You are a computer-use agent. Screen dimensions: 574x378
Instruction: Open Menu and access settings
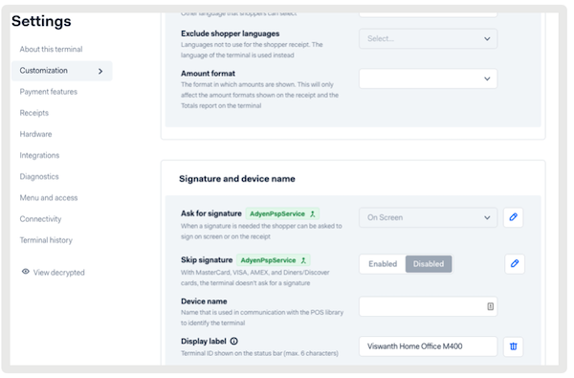tap(49, 198)
